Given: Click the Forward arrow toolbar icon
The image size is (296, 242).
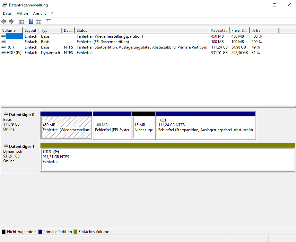Looking at the screenshot, I should click(x=11, y=21).
